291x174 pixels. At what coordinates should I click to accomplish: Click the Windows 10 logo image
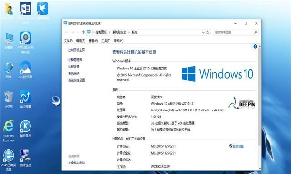(217, 74)
